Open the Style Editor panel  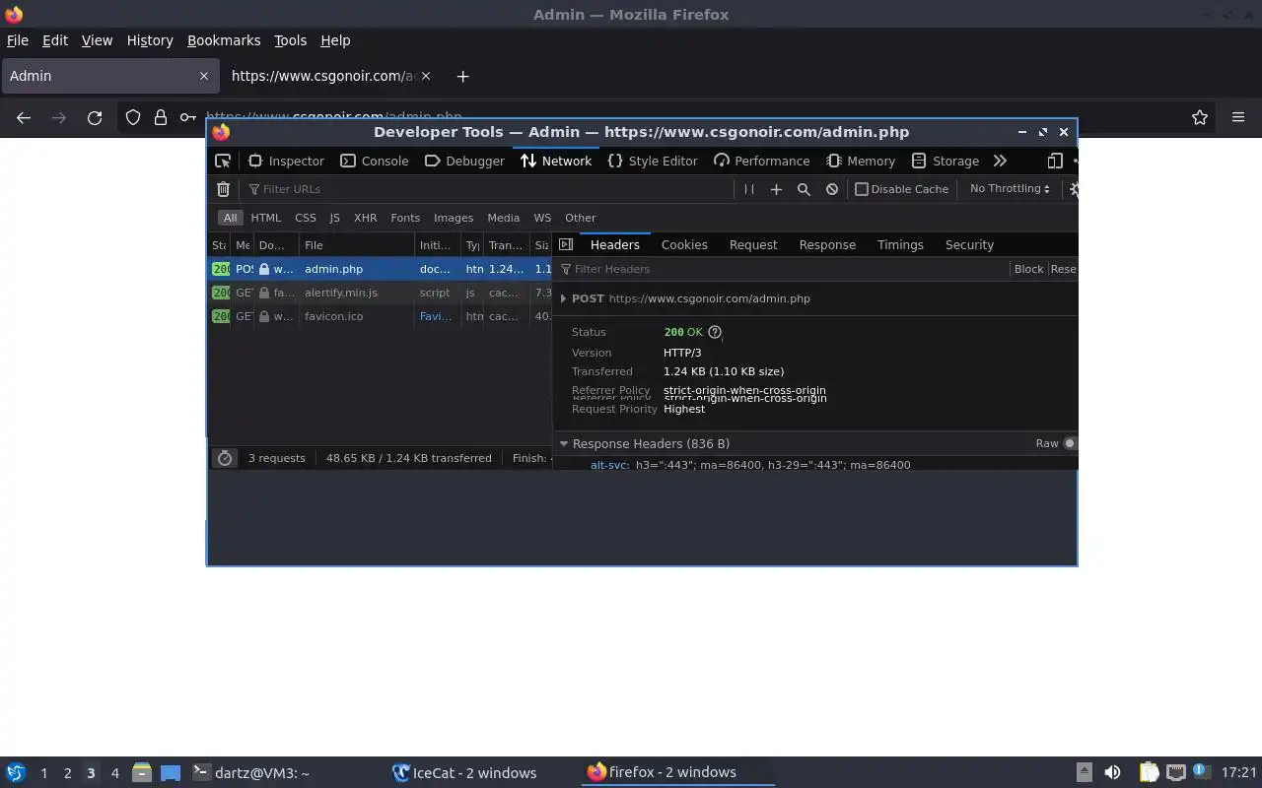click(653, 161)
